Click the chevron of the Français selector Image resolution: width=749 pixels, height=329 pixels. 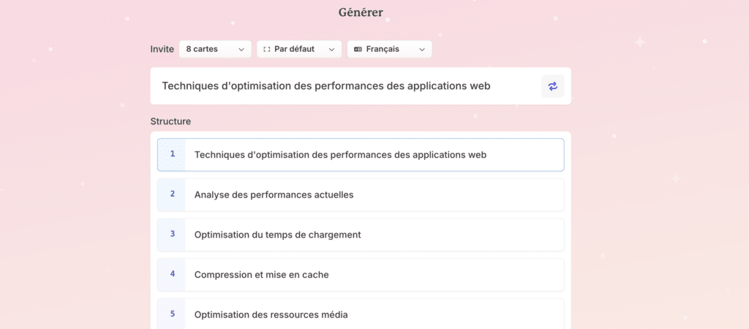[x=422, y=50]
